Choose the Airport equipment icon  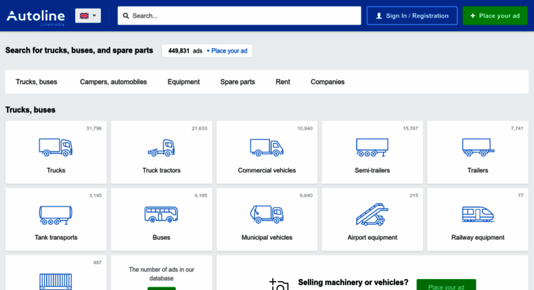point(372,215)
